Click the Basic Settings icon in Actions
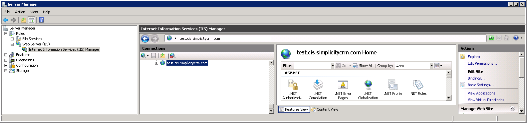 tap(462, 85)
